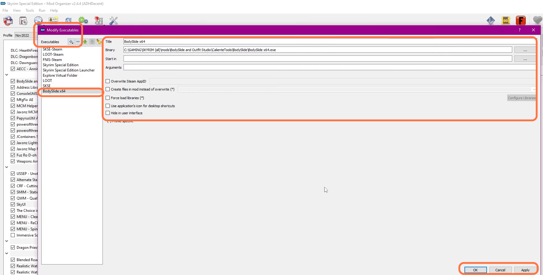The image size is (543, 275).
Task: Open the Profiles ID card icon
Action: coord(53,20)
